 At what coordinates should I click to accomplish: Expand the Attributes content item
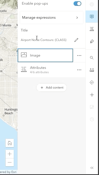(45, 70)
